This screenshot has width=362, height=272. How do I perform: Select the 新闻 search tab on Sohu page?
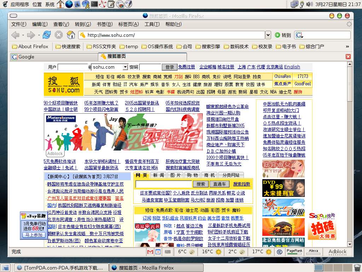point(159,175)
